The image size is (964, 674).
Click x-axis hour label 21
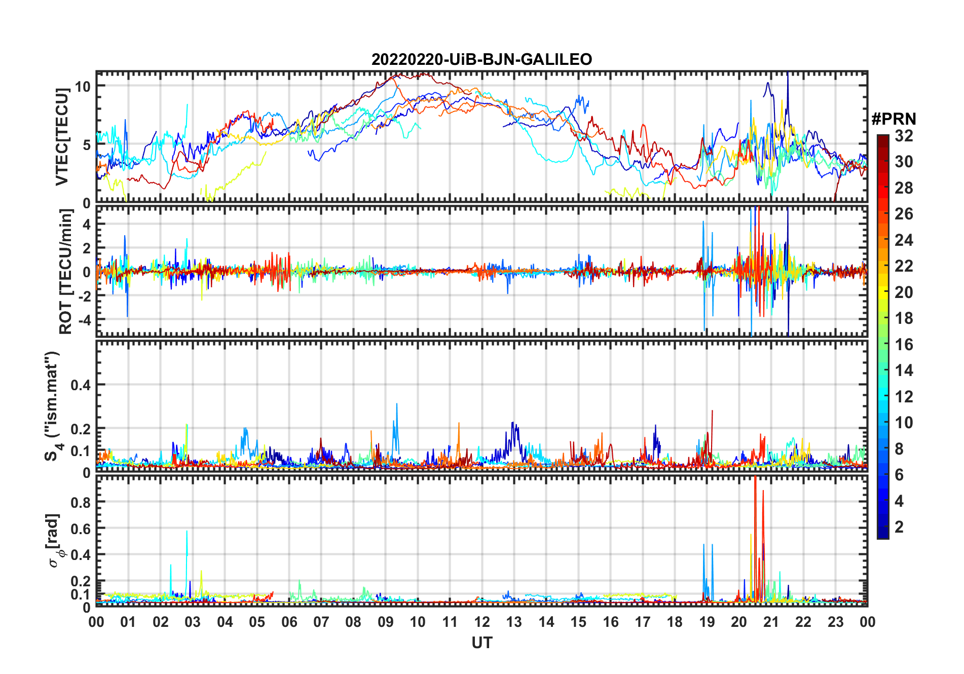(771, 622)
